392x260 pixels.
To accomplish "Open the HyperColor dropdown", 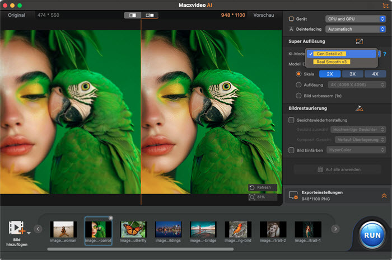I will point(356,150).
